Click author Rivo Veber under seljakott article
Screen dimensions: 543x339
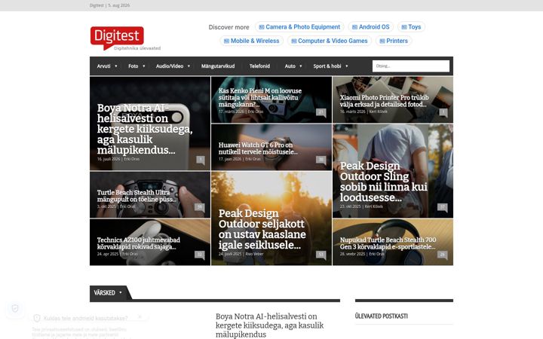pos(255,254)
